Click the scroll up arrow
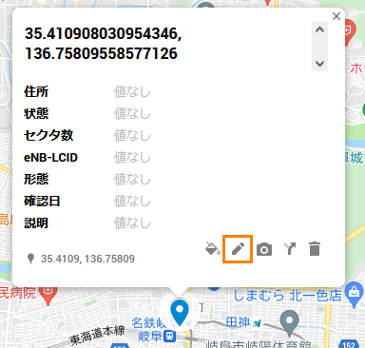The width and height of the screenshot is (365, 348). point(319,30)
